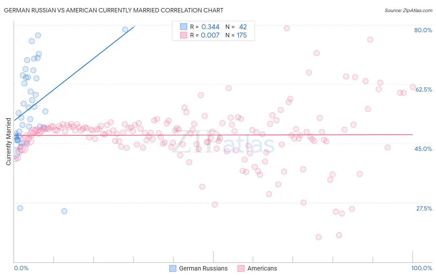Click the blue swatch beside R = 0.344
The image size is (436, 277).
coord(184,27)
